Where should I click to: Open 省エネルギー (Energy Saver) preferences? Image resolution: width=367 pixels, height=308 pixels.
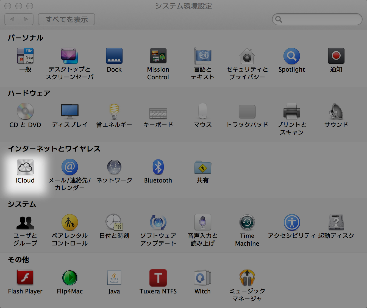(114, 111)
